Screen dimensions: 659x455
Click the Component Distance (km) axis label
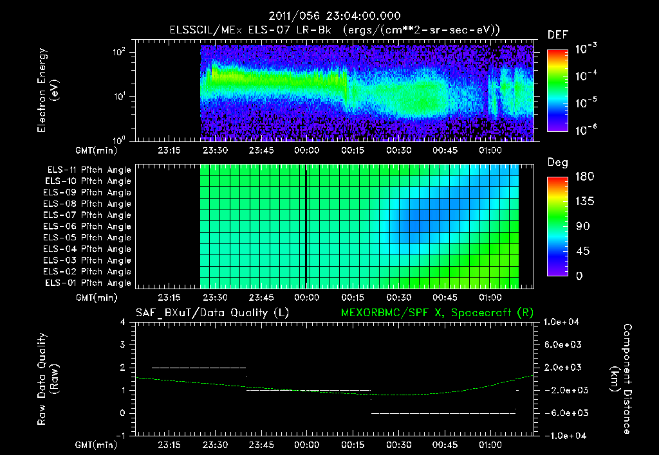(x=621, y=379)
